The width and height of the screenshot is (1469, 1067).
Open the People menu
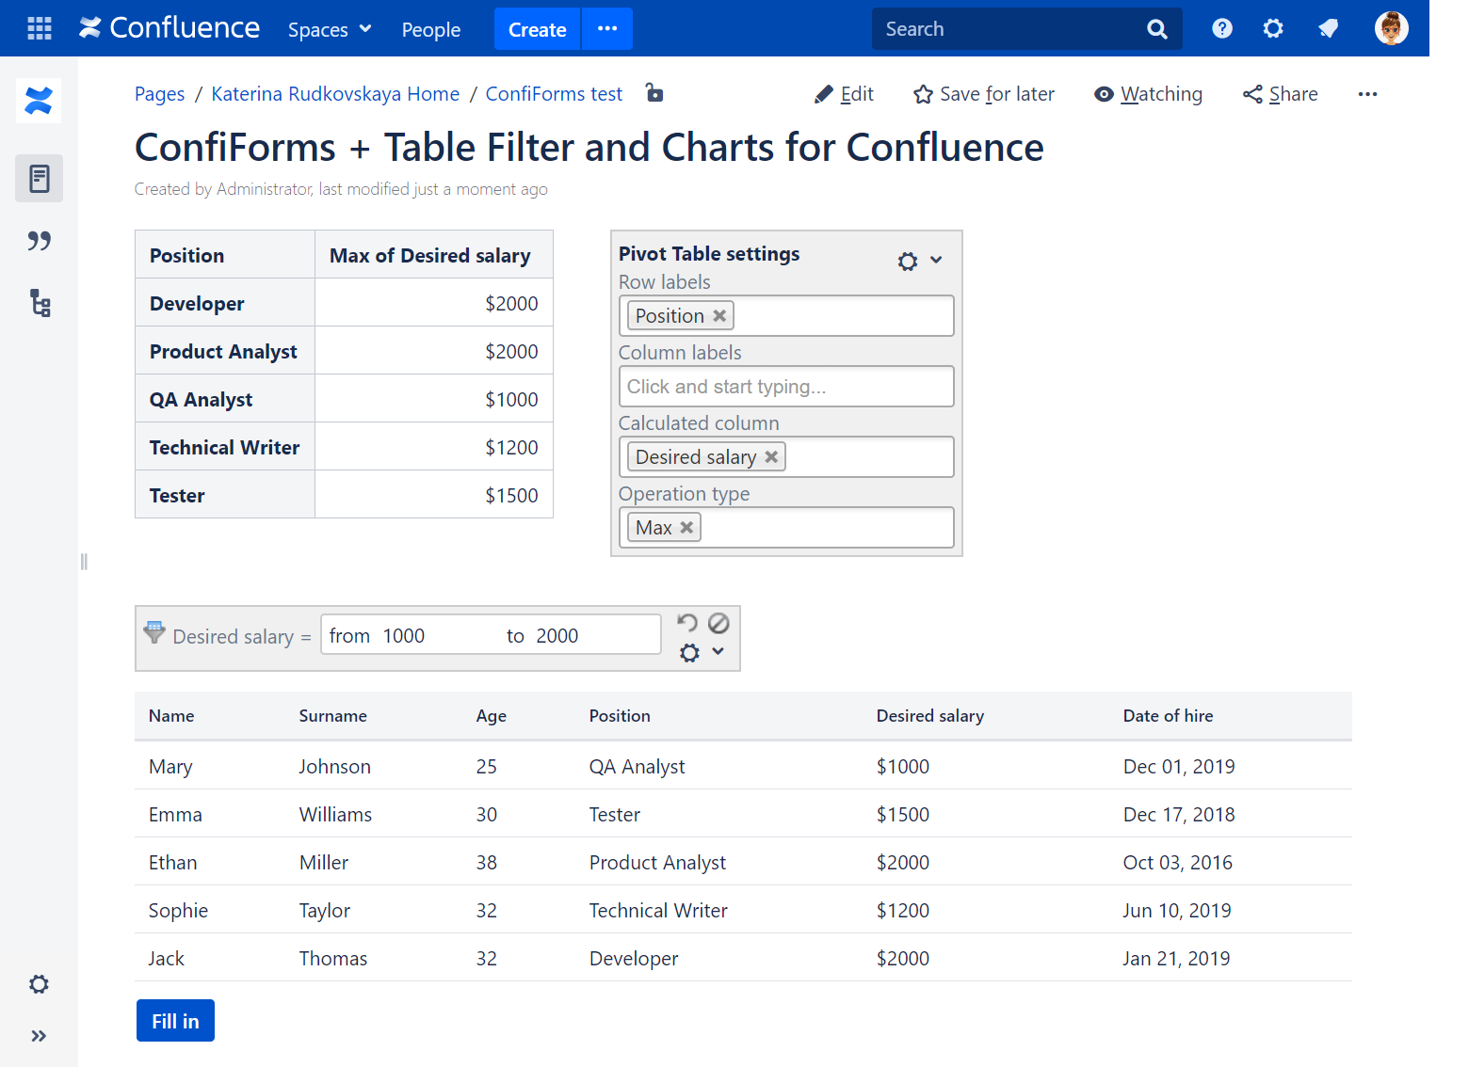tap(430, 29)
